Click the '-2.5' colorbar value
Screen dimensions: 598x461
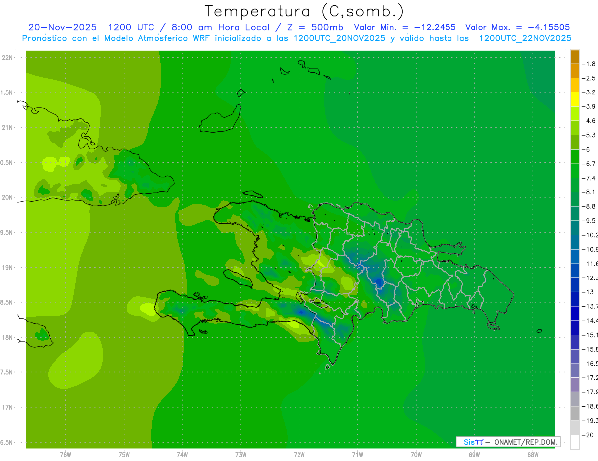[x=589, y=78]
